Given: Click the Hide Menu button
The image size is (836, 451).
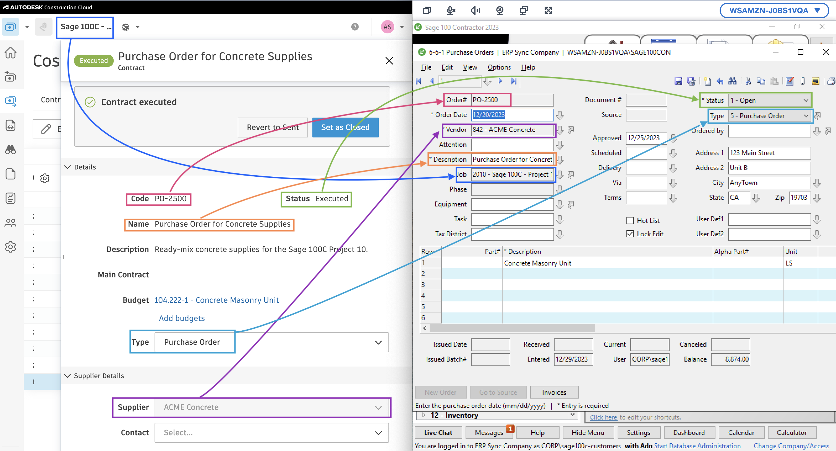Looking at the screenshot, I should [x=588, y=433].
